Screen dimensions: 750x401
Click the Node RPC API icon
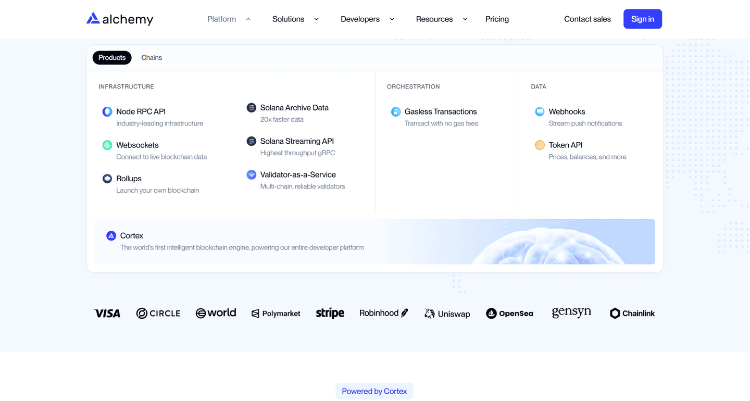[x=107, y=111]
